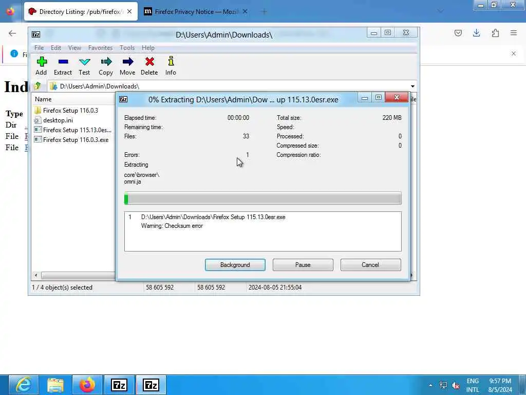Dismiss the Firefox notification bar
This screenshot has width=526, height=395.
pos(514,53)
